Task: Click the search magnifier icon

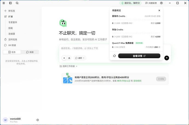Action: 17,3
